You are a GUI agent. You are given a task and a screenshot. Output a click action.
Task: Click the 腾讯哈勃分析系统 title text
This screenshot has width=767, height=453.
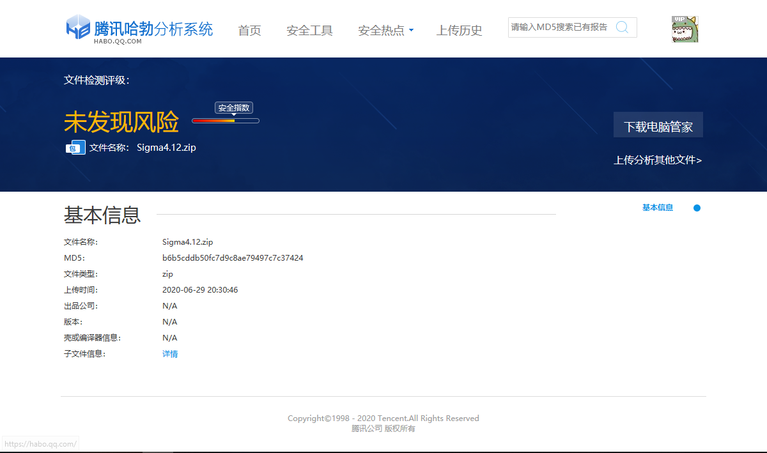point(153,29)
